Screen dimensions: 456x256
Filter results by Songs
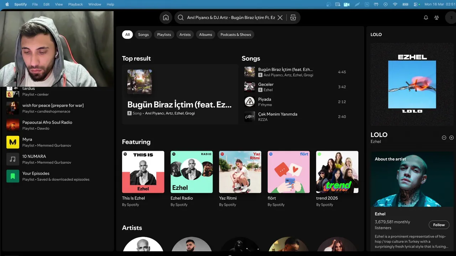coord(143,34)
